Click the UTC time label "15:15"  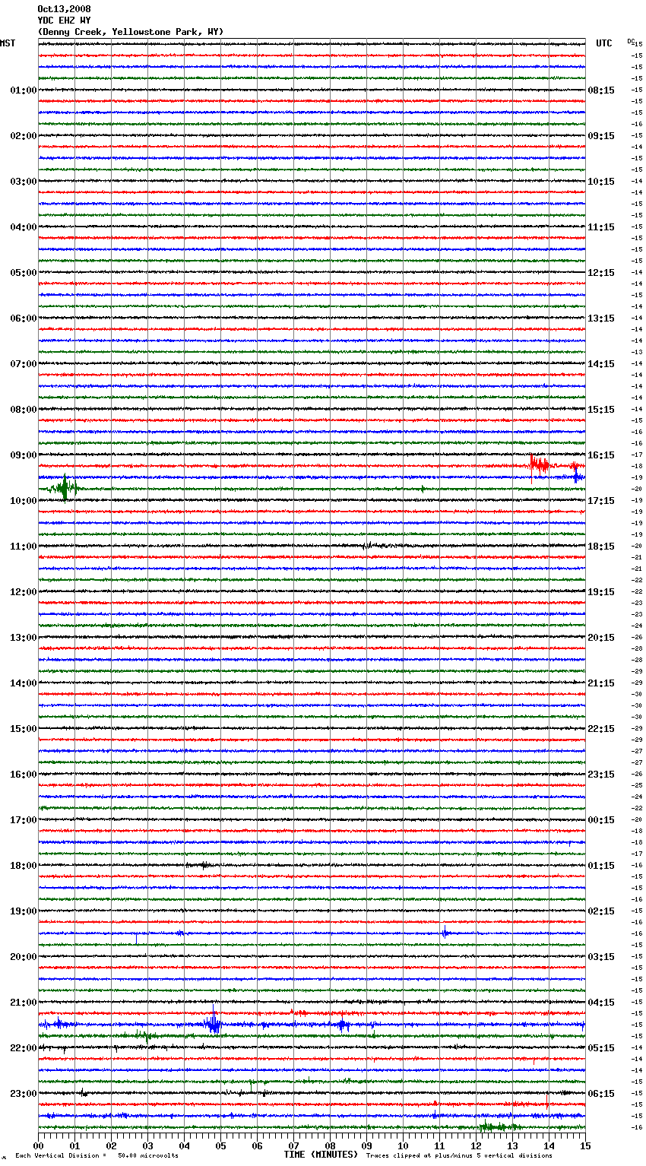pos(601,410)
